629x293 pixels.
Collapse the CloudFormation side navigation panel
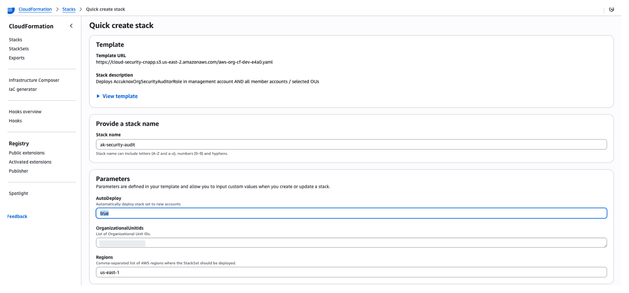(71, 26)
